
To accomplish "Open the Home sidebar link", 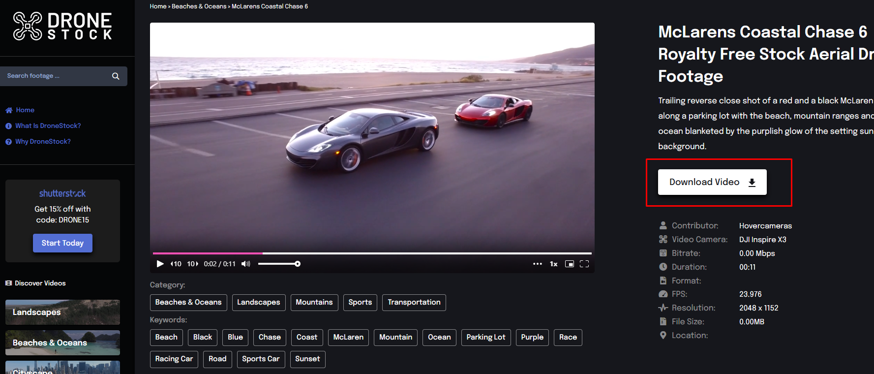I will click(x=25, y=110).
